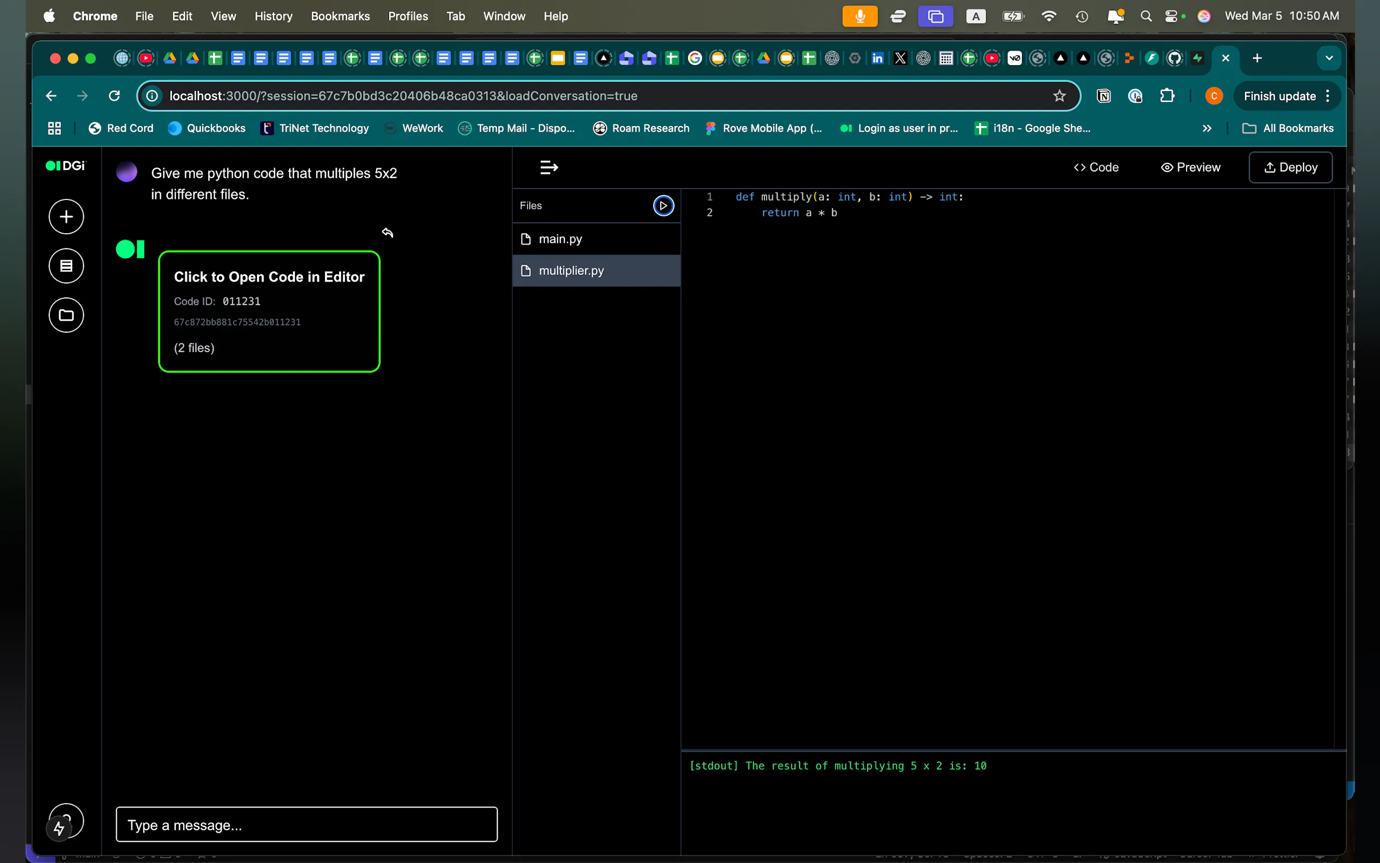Expand the tab search dropdown
Screen dimensions: 1380x863
coord(1328,58)
